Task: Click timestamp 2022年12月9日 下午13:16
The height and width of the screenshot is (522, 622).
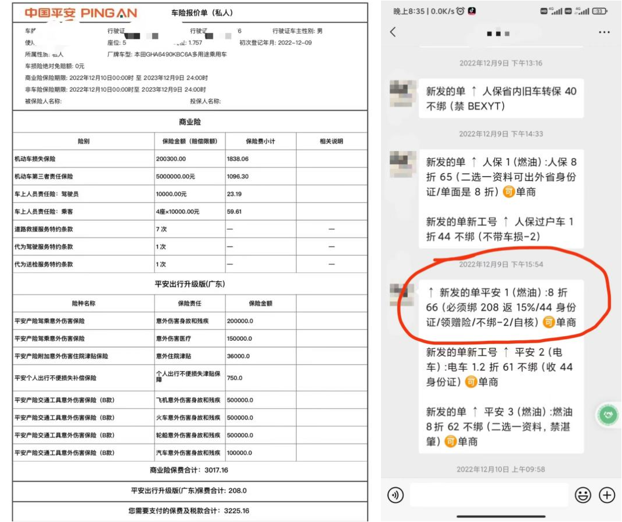Action: 501,63
